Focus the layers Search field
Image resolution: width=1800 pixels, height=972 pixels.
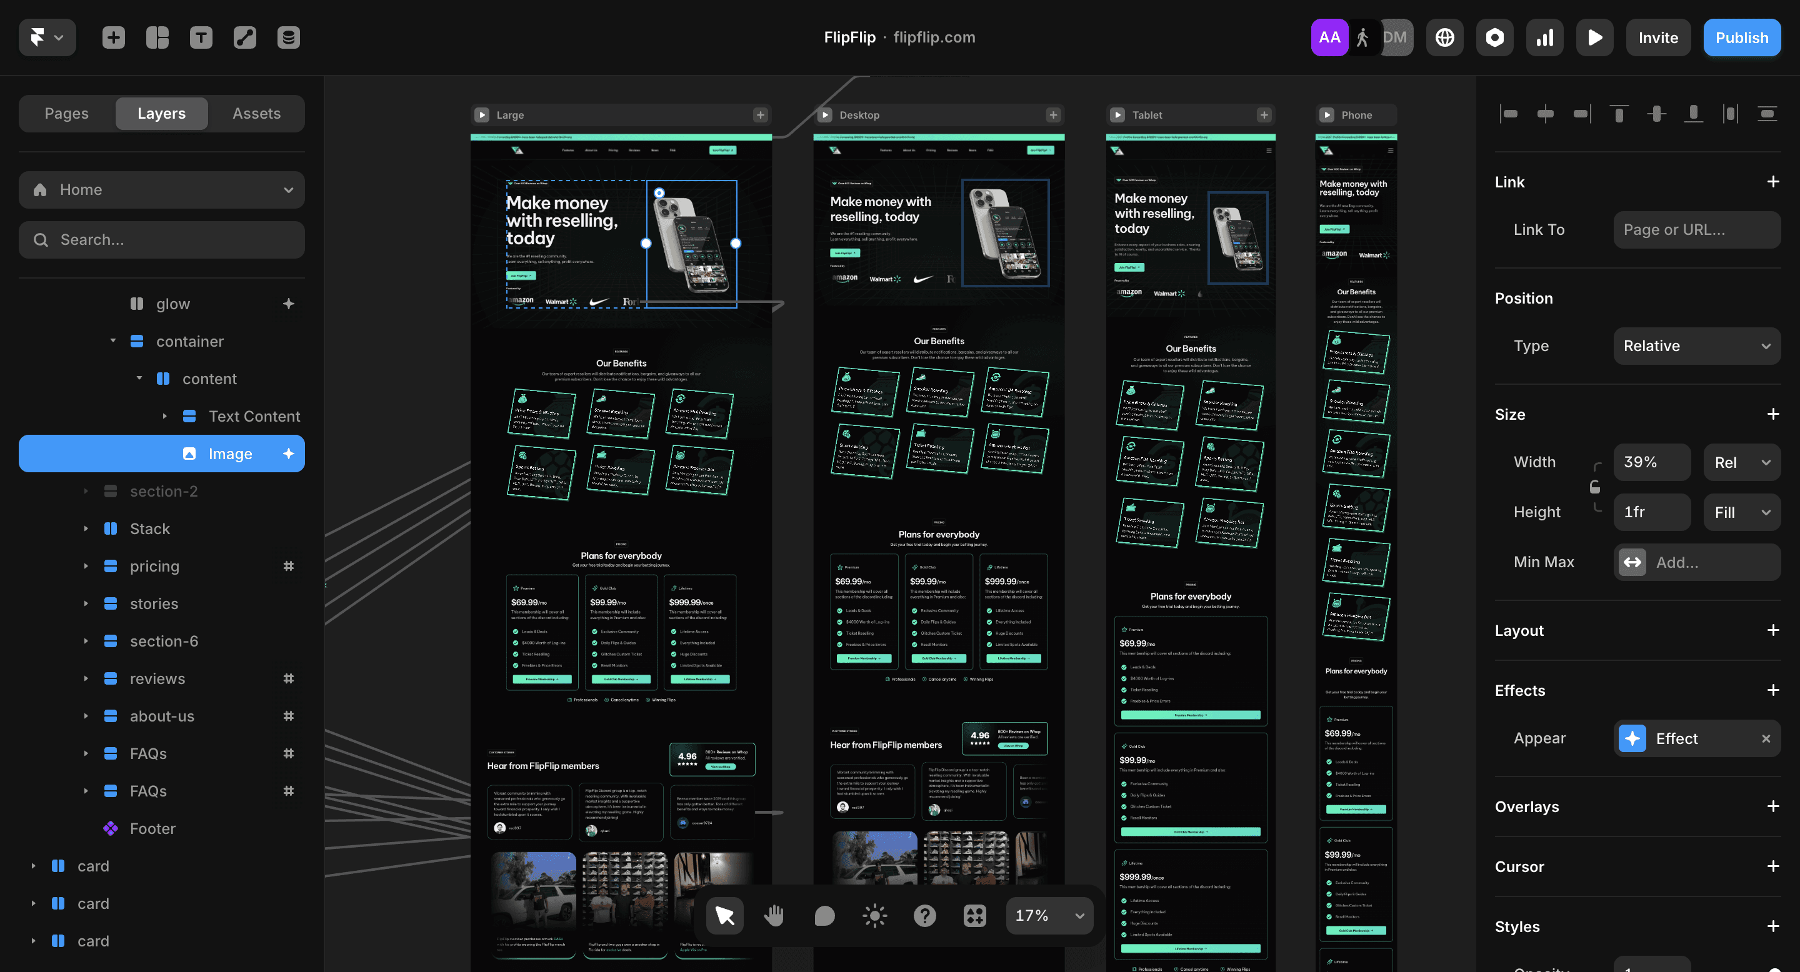[x=161, y=239]
